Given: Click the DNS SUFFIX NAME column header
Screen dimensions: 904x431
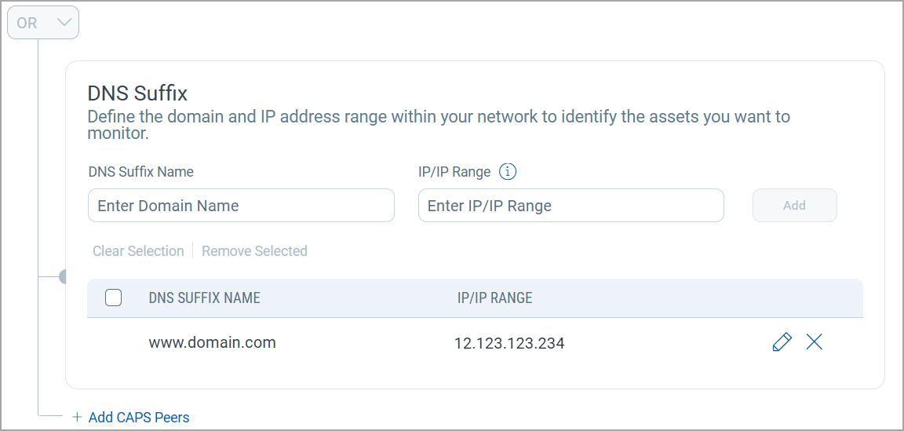Looking at the screenshot, I should tap(205, 298).
